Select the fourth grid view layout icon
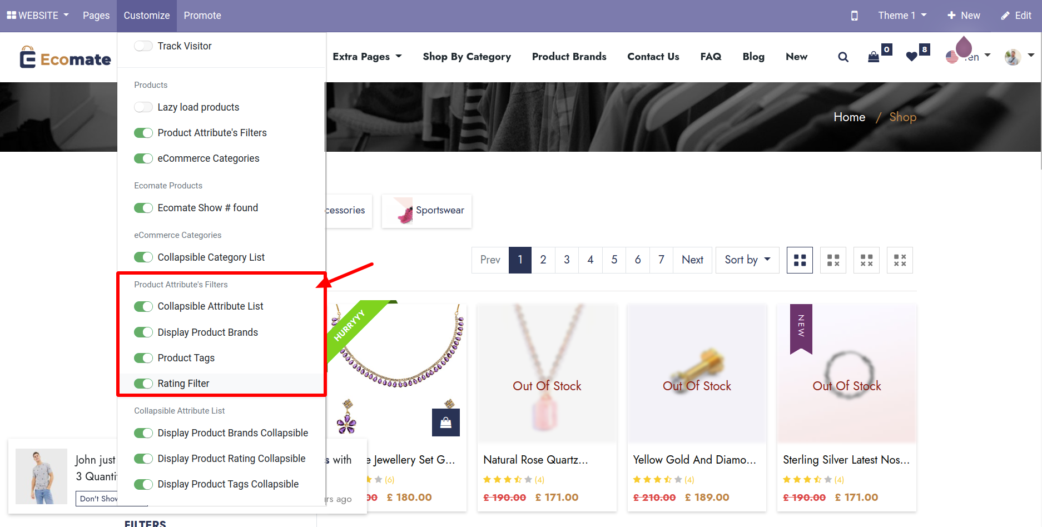The width and height of the screenshot is (1042, 527). pyautogui.click(x=900, y=260)
